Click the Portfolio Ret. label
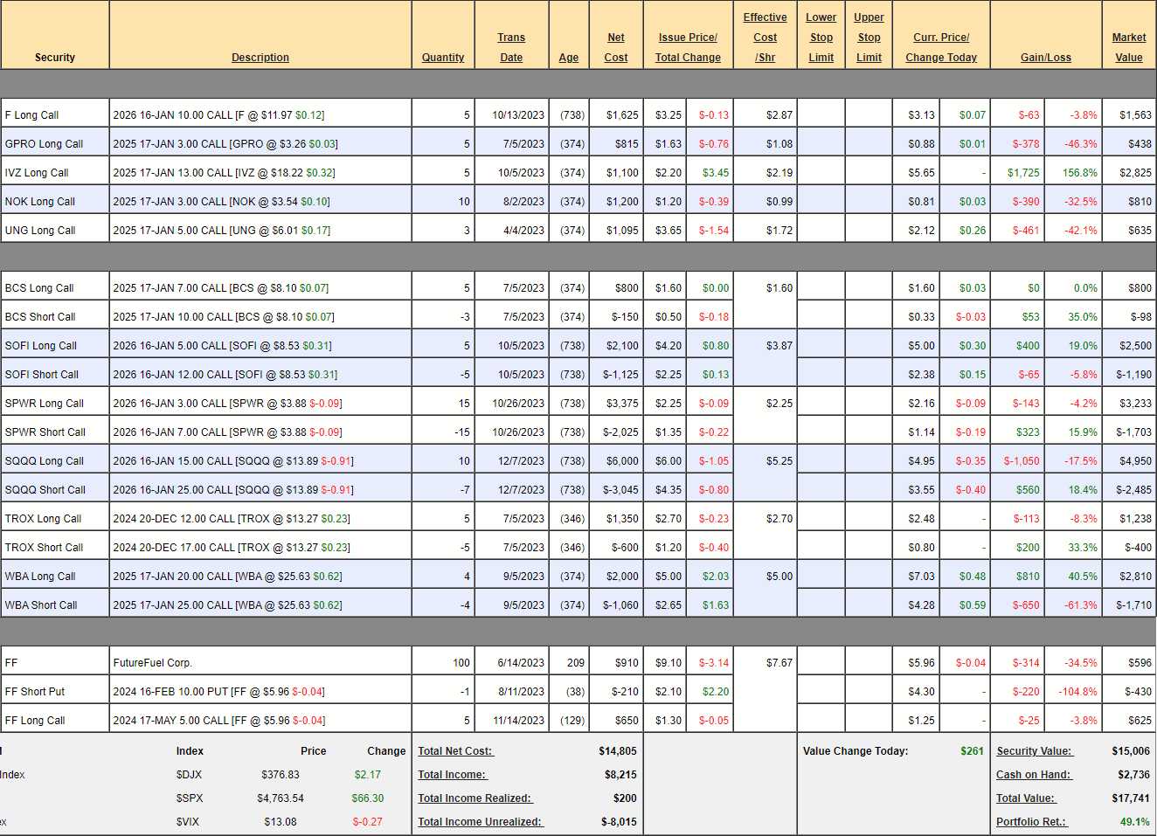1157x836 pixels. click(x=1031, y=822)
